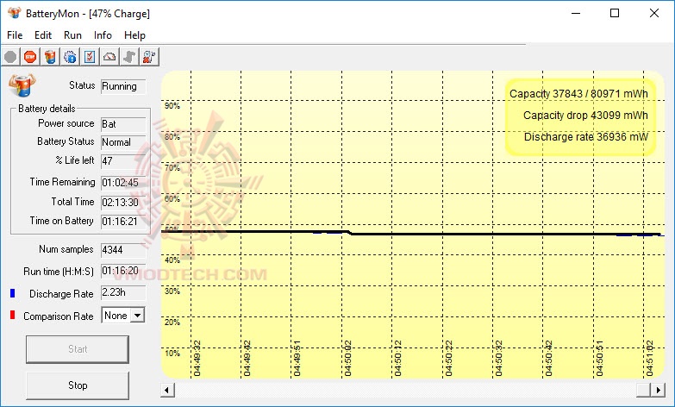The width and height of the screenshot is (675, 407).
Task: Click the Run time value 01:16:20
Action: (x=123, y=272)
